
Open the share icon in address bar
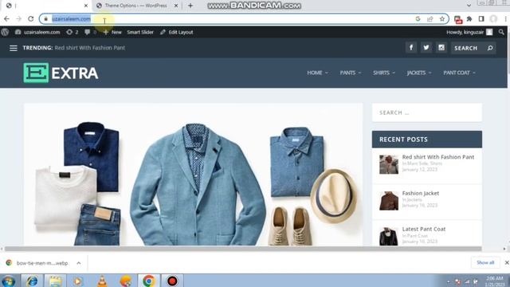coord(430,19)
